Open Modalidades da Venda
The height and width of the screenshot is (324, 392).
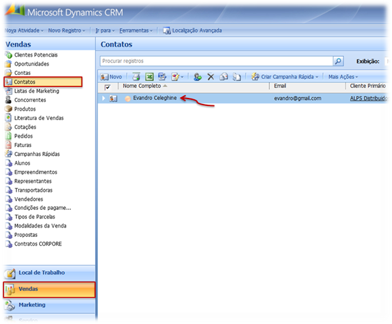click(40, 225)
